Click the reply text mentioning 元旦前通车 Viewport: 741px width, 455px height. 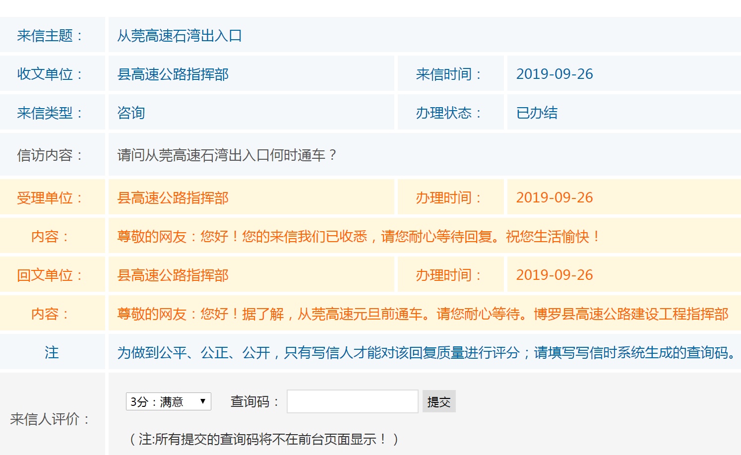pos(422,314)
